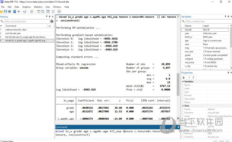232x142 pixels.
Task: Select the race variable row
Action: point(205,44)
